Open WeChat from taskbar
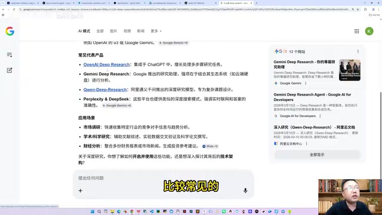The image size is (382, 215). (224, 211)
